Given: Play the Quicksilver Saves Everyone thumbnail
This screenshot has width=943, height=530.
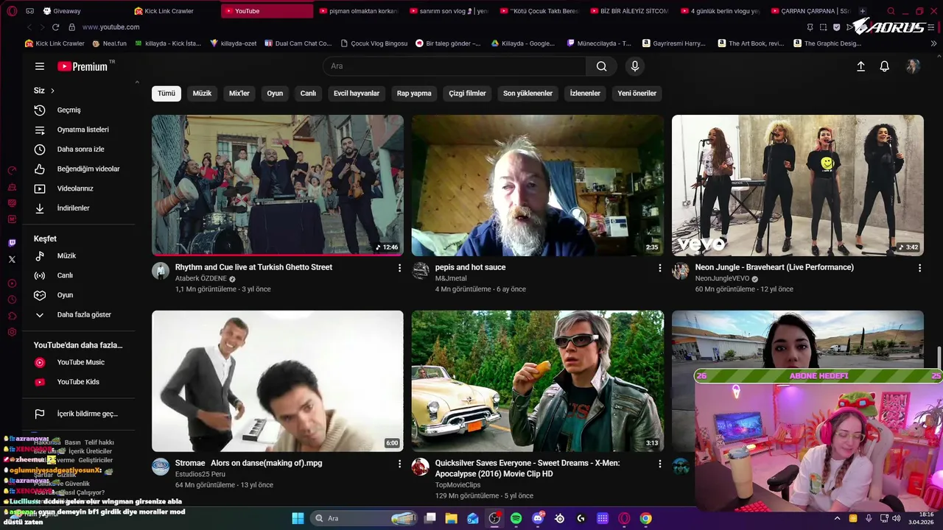Looking at the screenshot, I should [x=538, y=381].
